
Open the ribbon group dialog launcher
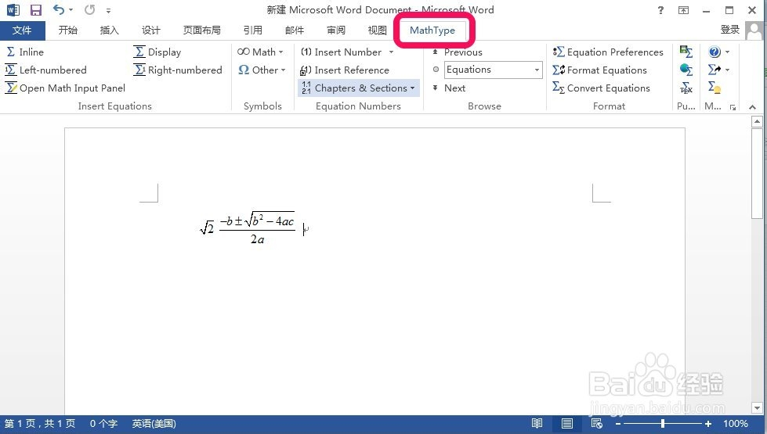(x=733, y=107)
